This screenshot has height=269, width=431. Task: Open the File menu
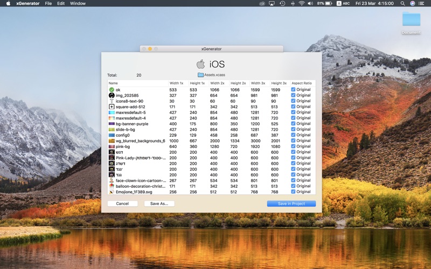[48, 3]
